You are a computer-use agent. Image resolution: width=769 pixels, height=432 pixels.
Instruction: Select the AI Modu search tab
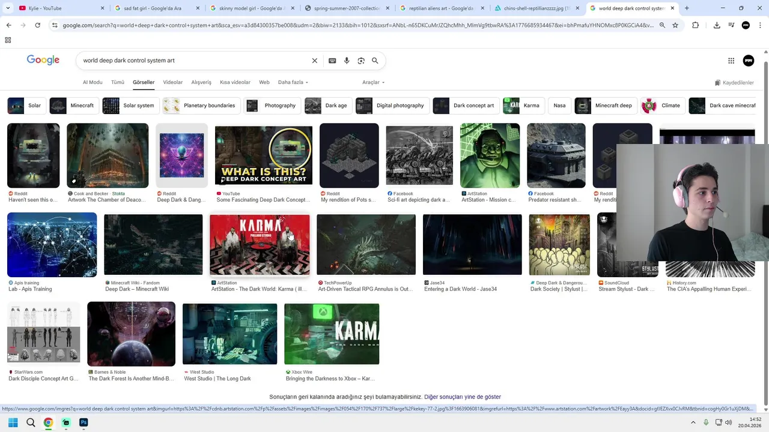click(93, 82)
